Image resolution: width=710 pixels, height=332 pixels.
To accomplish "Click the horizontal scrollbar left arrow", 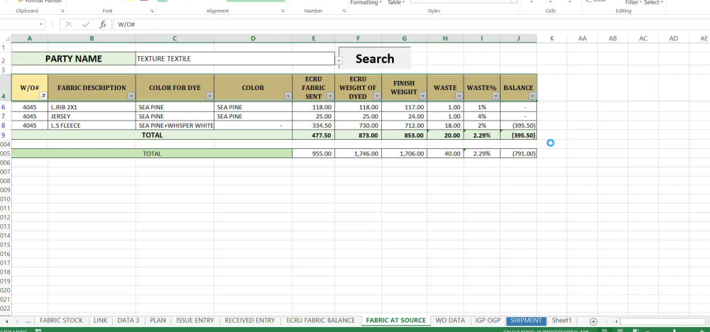I will coord(616,321).
